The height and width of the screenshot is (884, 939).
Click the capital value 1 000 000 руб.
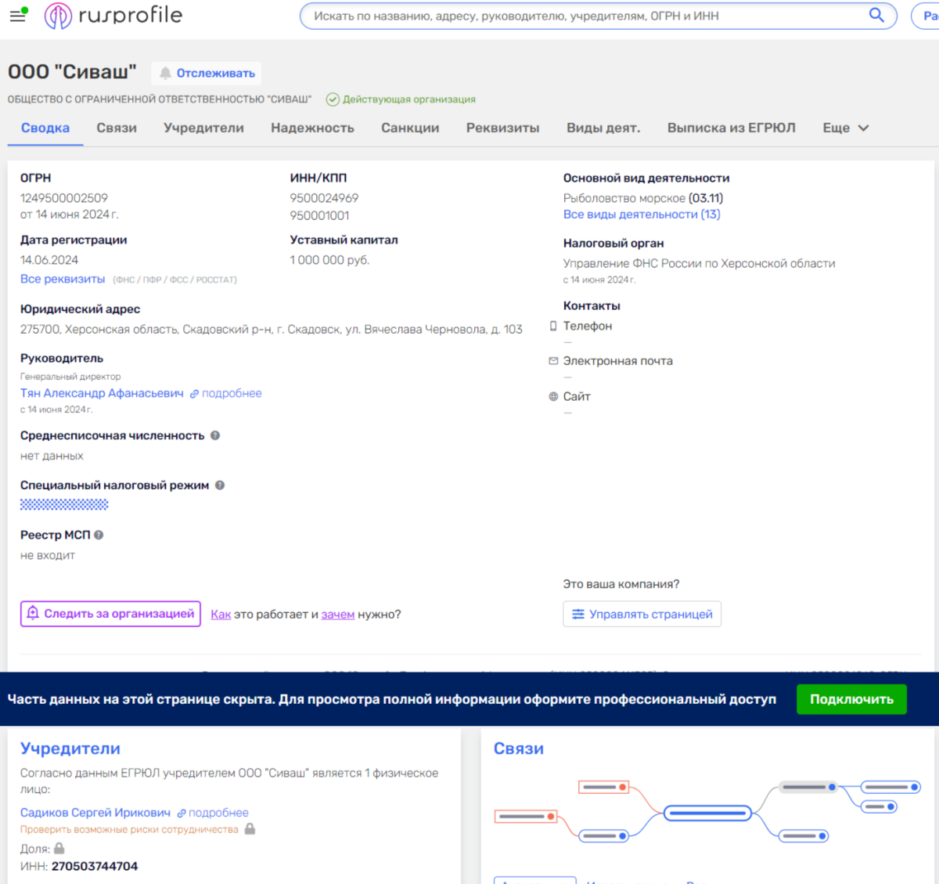click(329, 260)
